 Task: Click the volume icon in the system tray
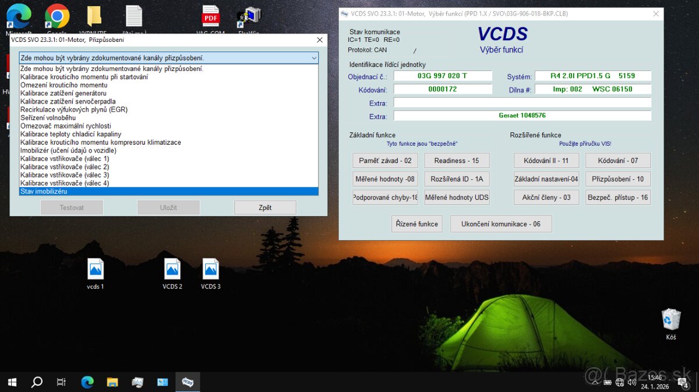coord(633,382)
